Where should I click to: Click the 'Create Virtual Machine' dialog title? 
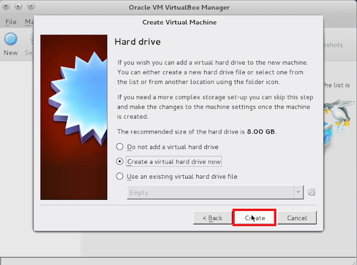click(x=180, y=22)
